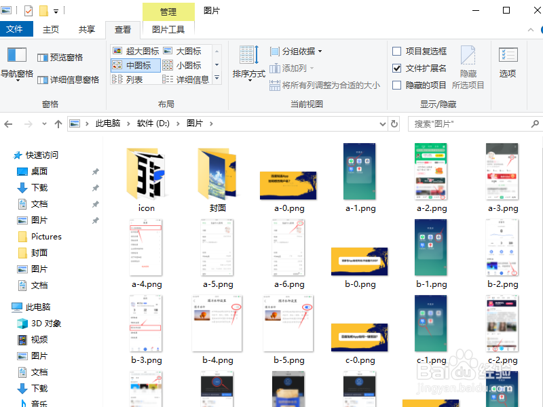Image resolution: width=543 pixels, height=407 pixels.
Task: Select Medium icons (中图标) layout
Action: [x=136, y=65]
